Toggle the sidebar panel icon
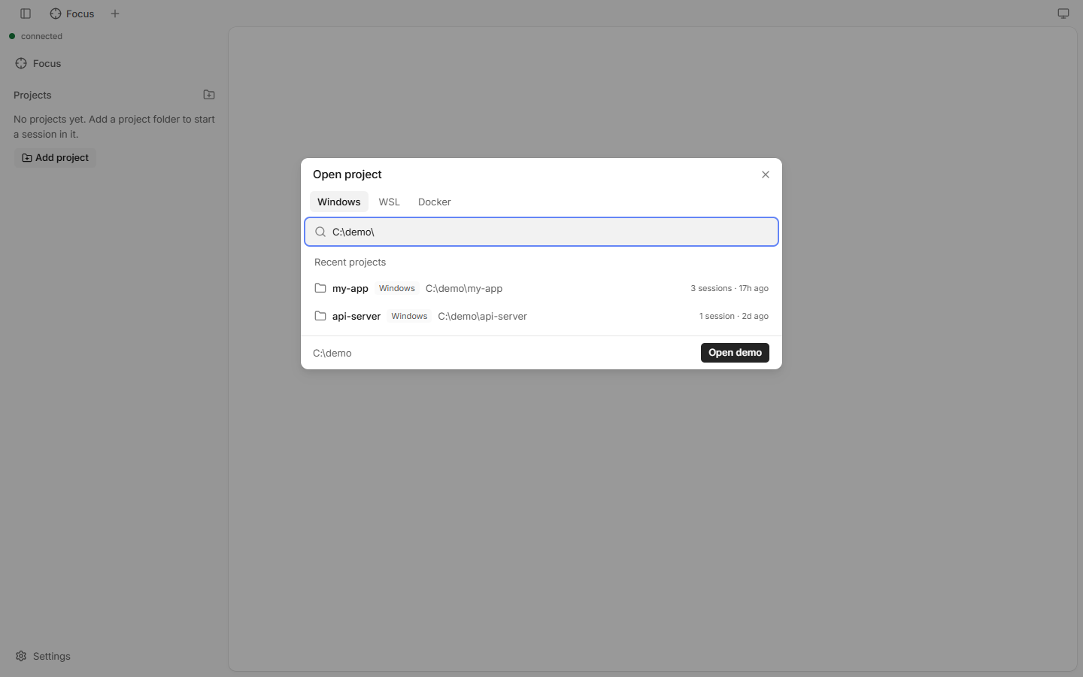This screenshot has width=1083, height=677. [x=26, y=14]
